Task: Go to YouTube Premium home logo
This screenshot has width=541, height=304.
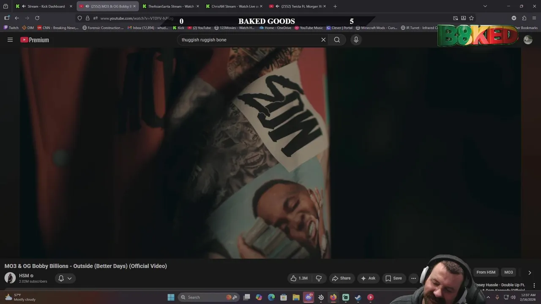Action: tap(35, 40)
